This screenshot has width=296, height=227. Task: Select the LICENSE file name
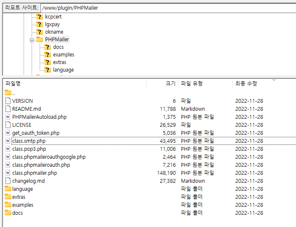pos(22,125)
